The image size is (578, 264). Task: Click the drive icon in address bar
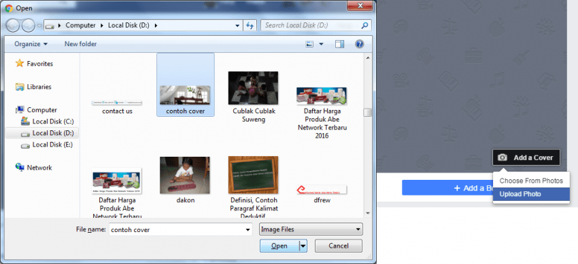pyautogui.click(x=50, y=26)
